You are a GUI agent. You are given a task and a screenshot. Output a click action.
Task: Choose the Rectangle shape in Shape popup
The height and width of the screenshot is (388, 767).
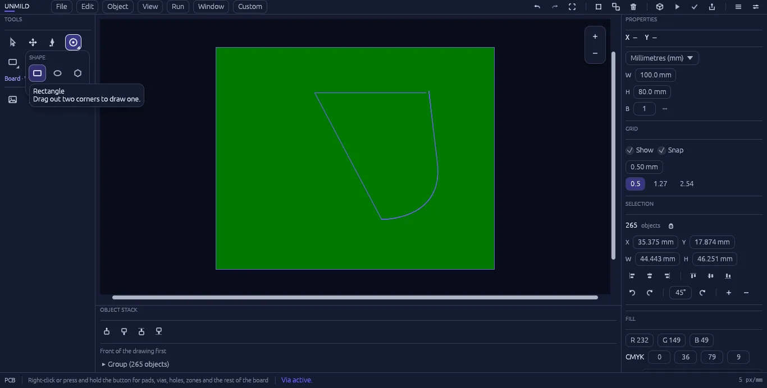click(x=37, y=73)
